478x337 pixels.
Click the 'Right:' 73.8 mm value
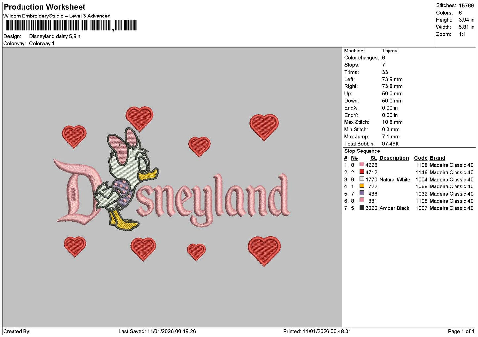(x=392, y=86)
